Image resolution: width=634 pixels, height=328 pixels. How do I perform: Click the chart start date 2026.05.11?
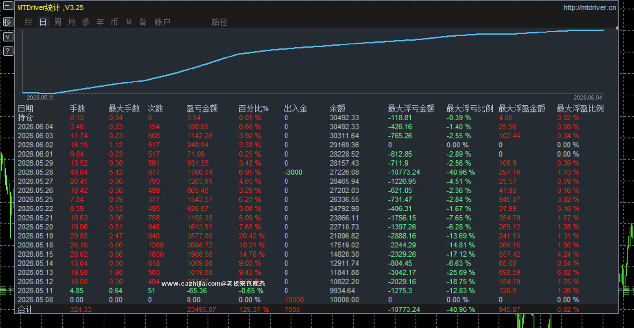[x=40, y=98]
